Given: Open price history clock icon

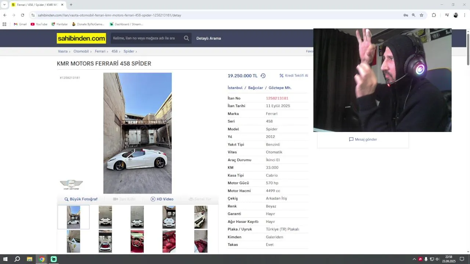Looking at the screenshot, I should 263,76.
